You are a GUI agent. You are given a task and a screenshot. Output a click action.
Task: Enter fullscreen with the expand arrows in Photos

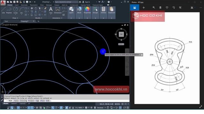[200, 107]
